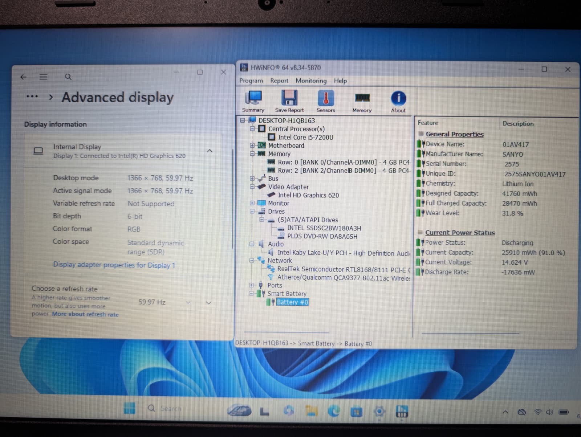Launch Microsoft Edge from the taskbar

[334, 411]
